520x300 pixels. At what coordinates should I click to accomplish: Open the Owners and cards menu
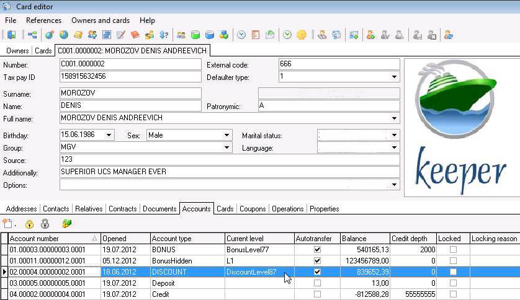[101, 20]
